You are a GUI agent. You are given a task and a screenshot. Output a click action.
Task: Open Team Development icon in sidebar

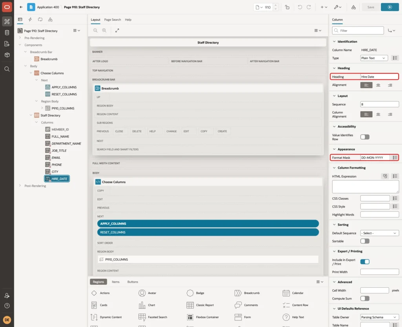7,44
